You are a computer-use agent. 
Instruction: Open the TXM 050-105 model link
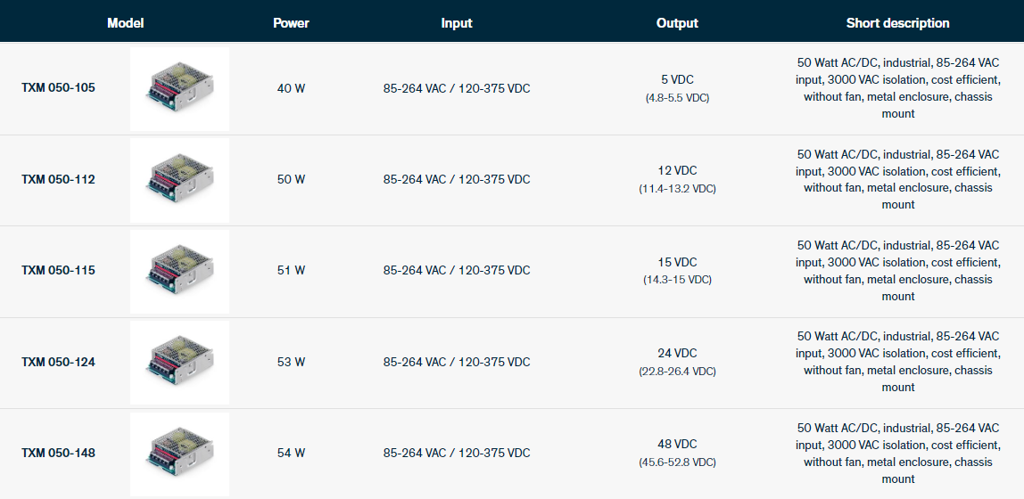tap(59, 88)
